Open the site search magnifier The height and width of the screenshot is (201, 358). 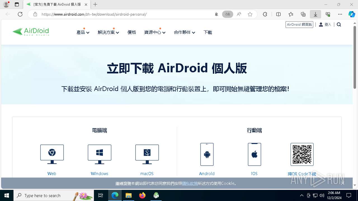click(339, 25)
